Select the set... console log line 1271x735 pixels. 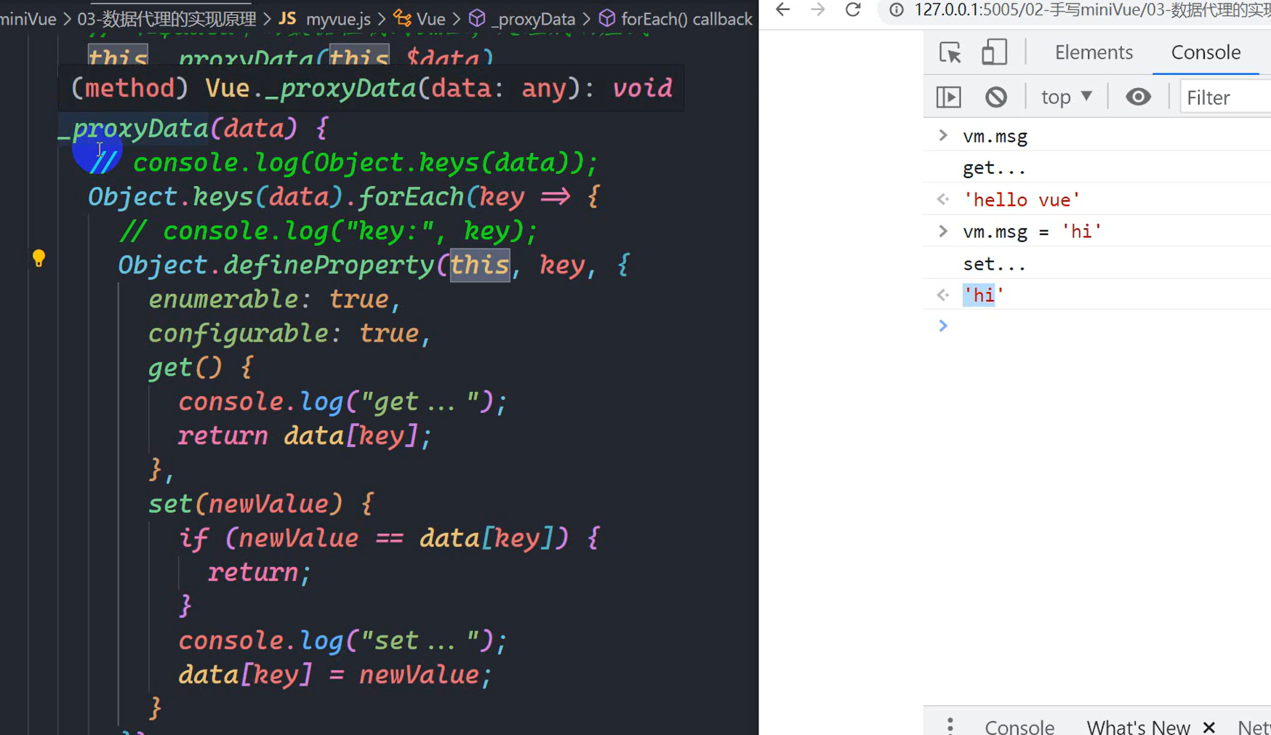coord(994,264)
